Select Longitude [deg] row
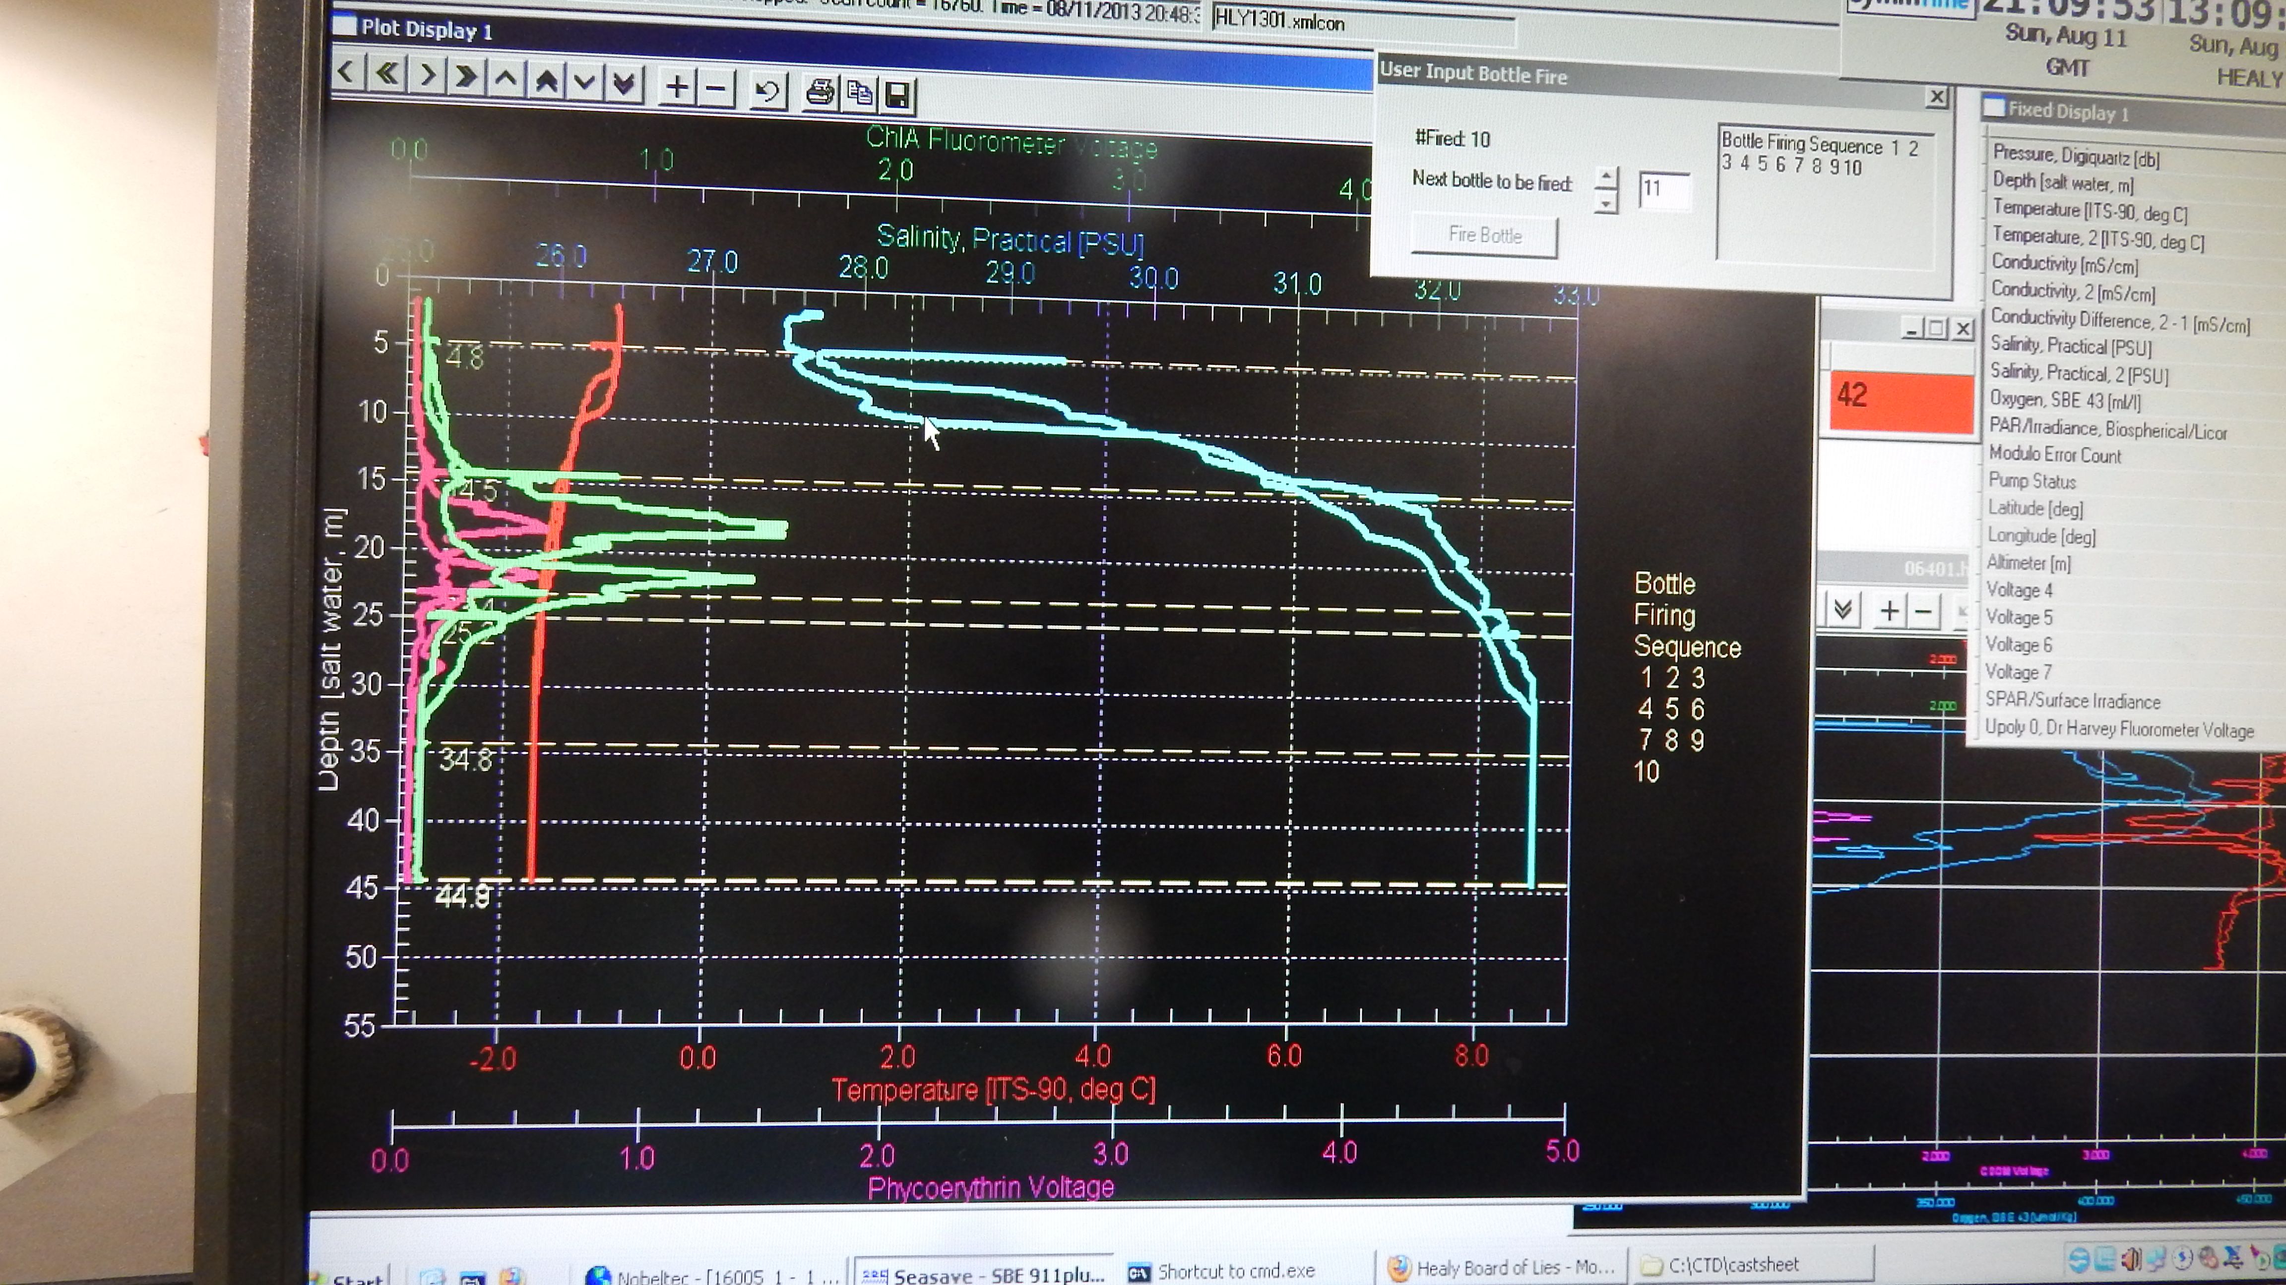 (x=2041, y=536)
